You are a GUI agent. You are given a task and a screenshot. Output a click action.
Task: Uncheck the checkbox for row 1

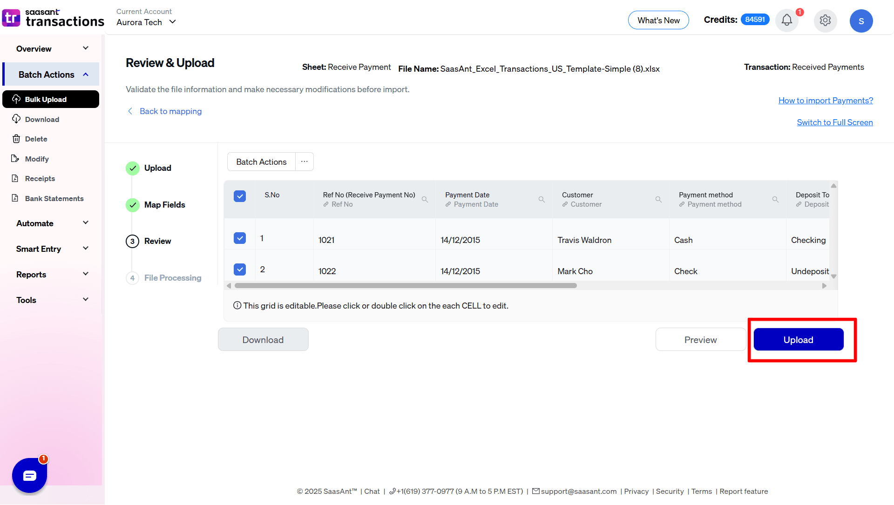(240, 238)
